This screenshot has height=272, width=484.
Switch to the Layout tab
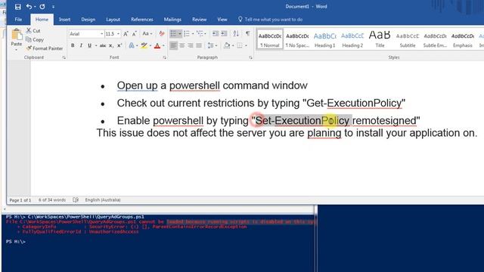[x=113, y=20]
